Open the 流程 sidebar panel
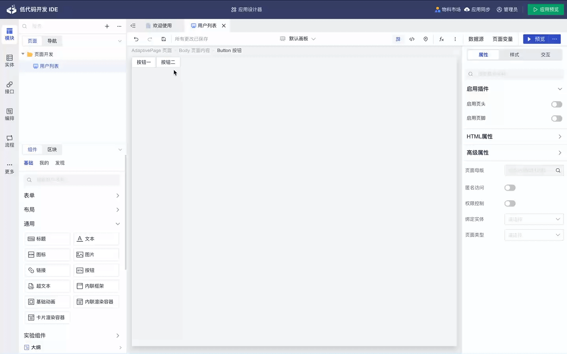This screenshot has width=567, height=354. pos(9,141)
